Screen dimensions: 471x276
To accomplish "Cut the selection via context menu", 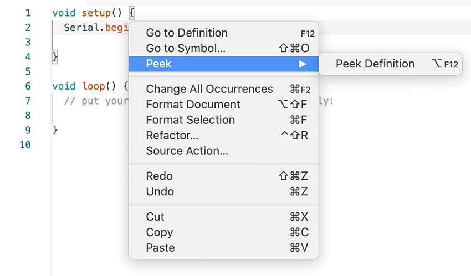I will point(155,217).
